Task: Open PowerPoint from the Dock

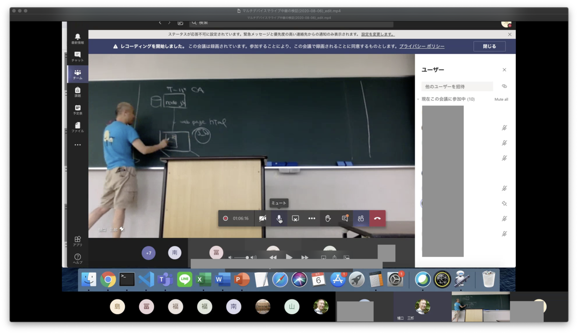Action: click(x=242, y=280)
